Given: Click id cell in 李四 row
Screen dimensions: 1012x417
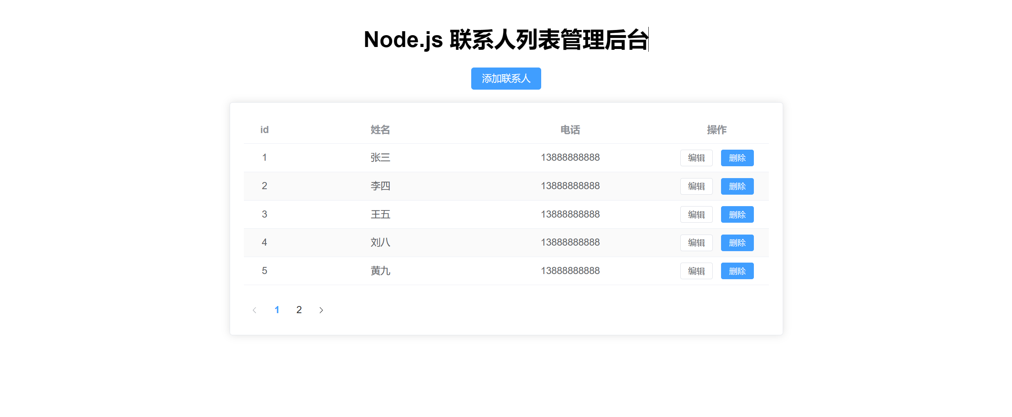Looking at the screenshot, I should [264, 186].
